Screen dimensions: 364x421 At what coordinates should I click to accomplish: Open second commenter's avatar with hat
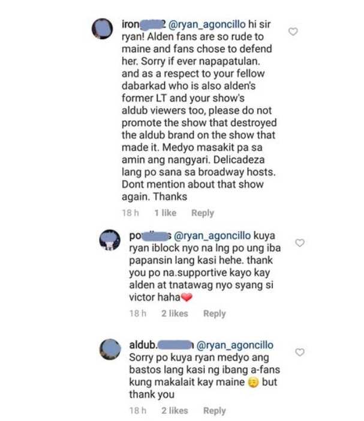click(x=110, y=240)
